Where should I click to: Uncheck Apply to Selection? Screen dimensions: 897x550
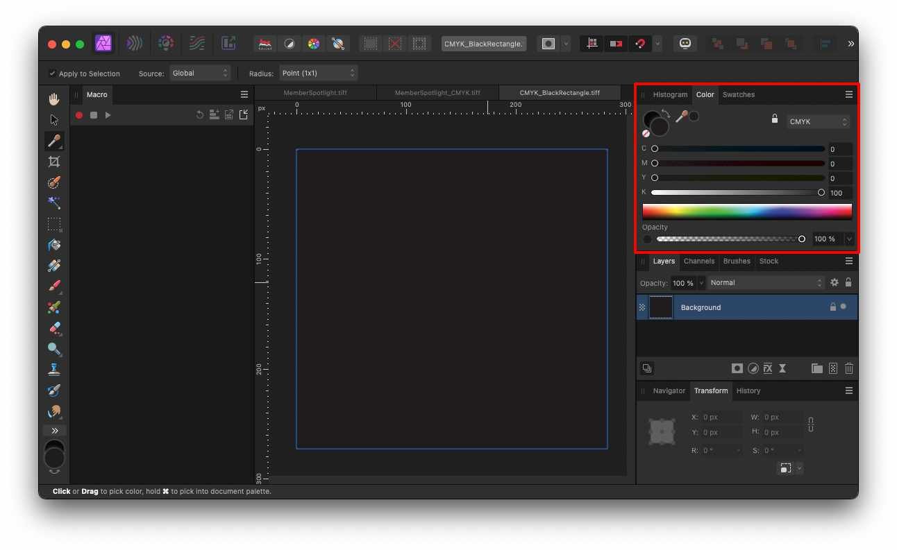(x=52, y=74)
